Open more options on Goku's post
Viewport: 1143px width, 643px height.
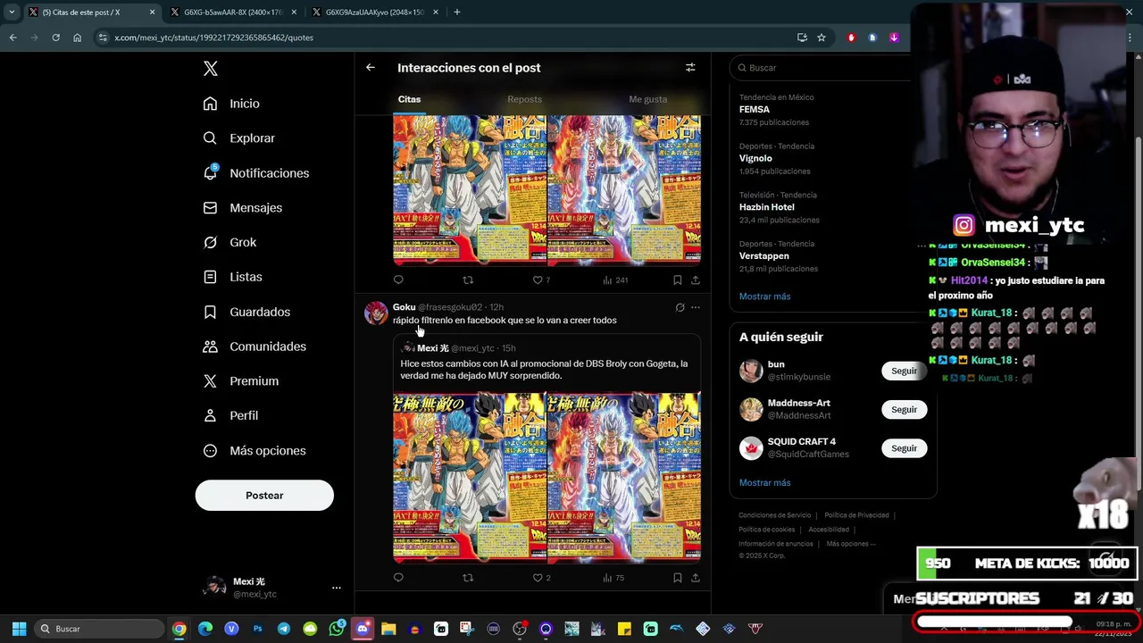coord(696,307)
